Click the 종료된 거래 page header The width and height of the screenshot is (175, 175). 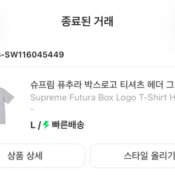pyautogui.click(x=87, y=21)
